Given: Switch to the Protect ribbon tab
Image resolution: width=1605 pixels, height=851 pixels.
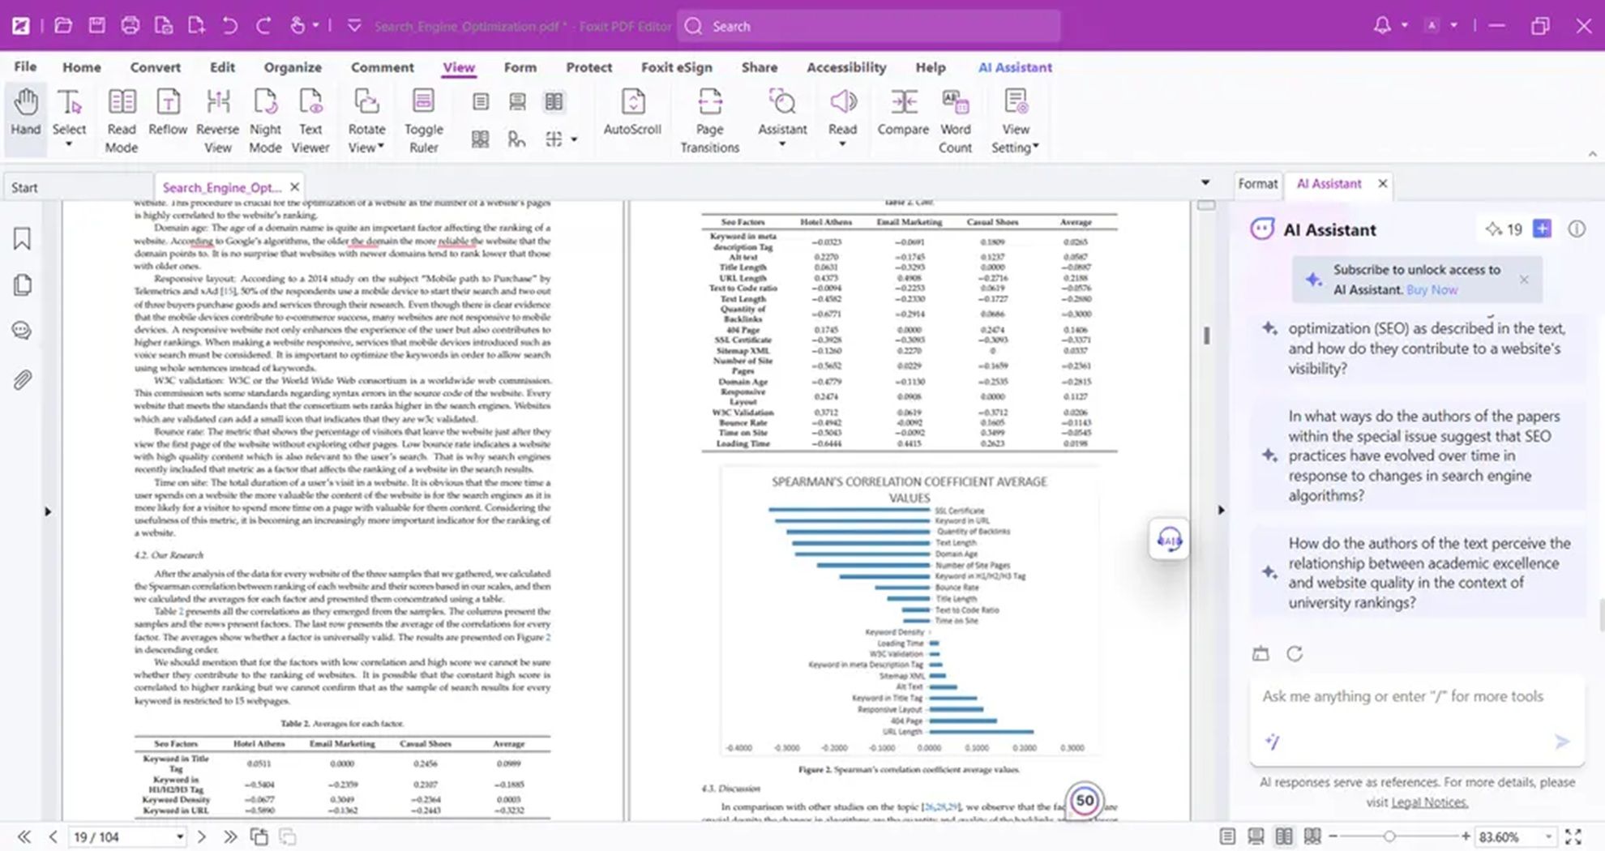Looking at the screenshot, I should 588,67.
